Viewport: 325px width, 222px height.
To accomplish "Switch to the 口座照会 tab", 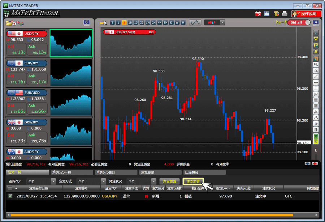I will 205,172.
